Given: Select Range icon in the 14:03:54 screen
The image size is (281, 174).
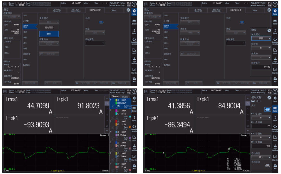Looking at the screenshot, I should click(134, 32).
